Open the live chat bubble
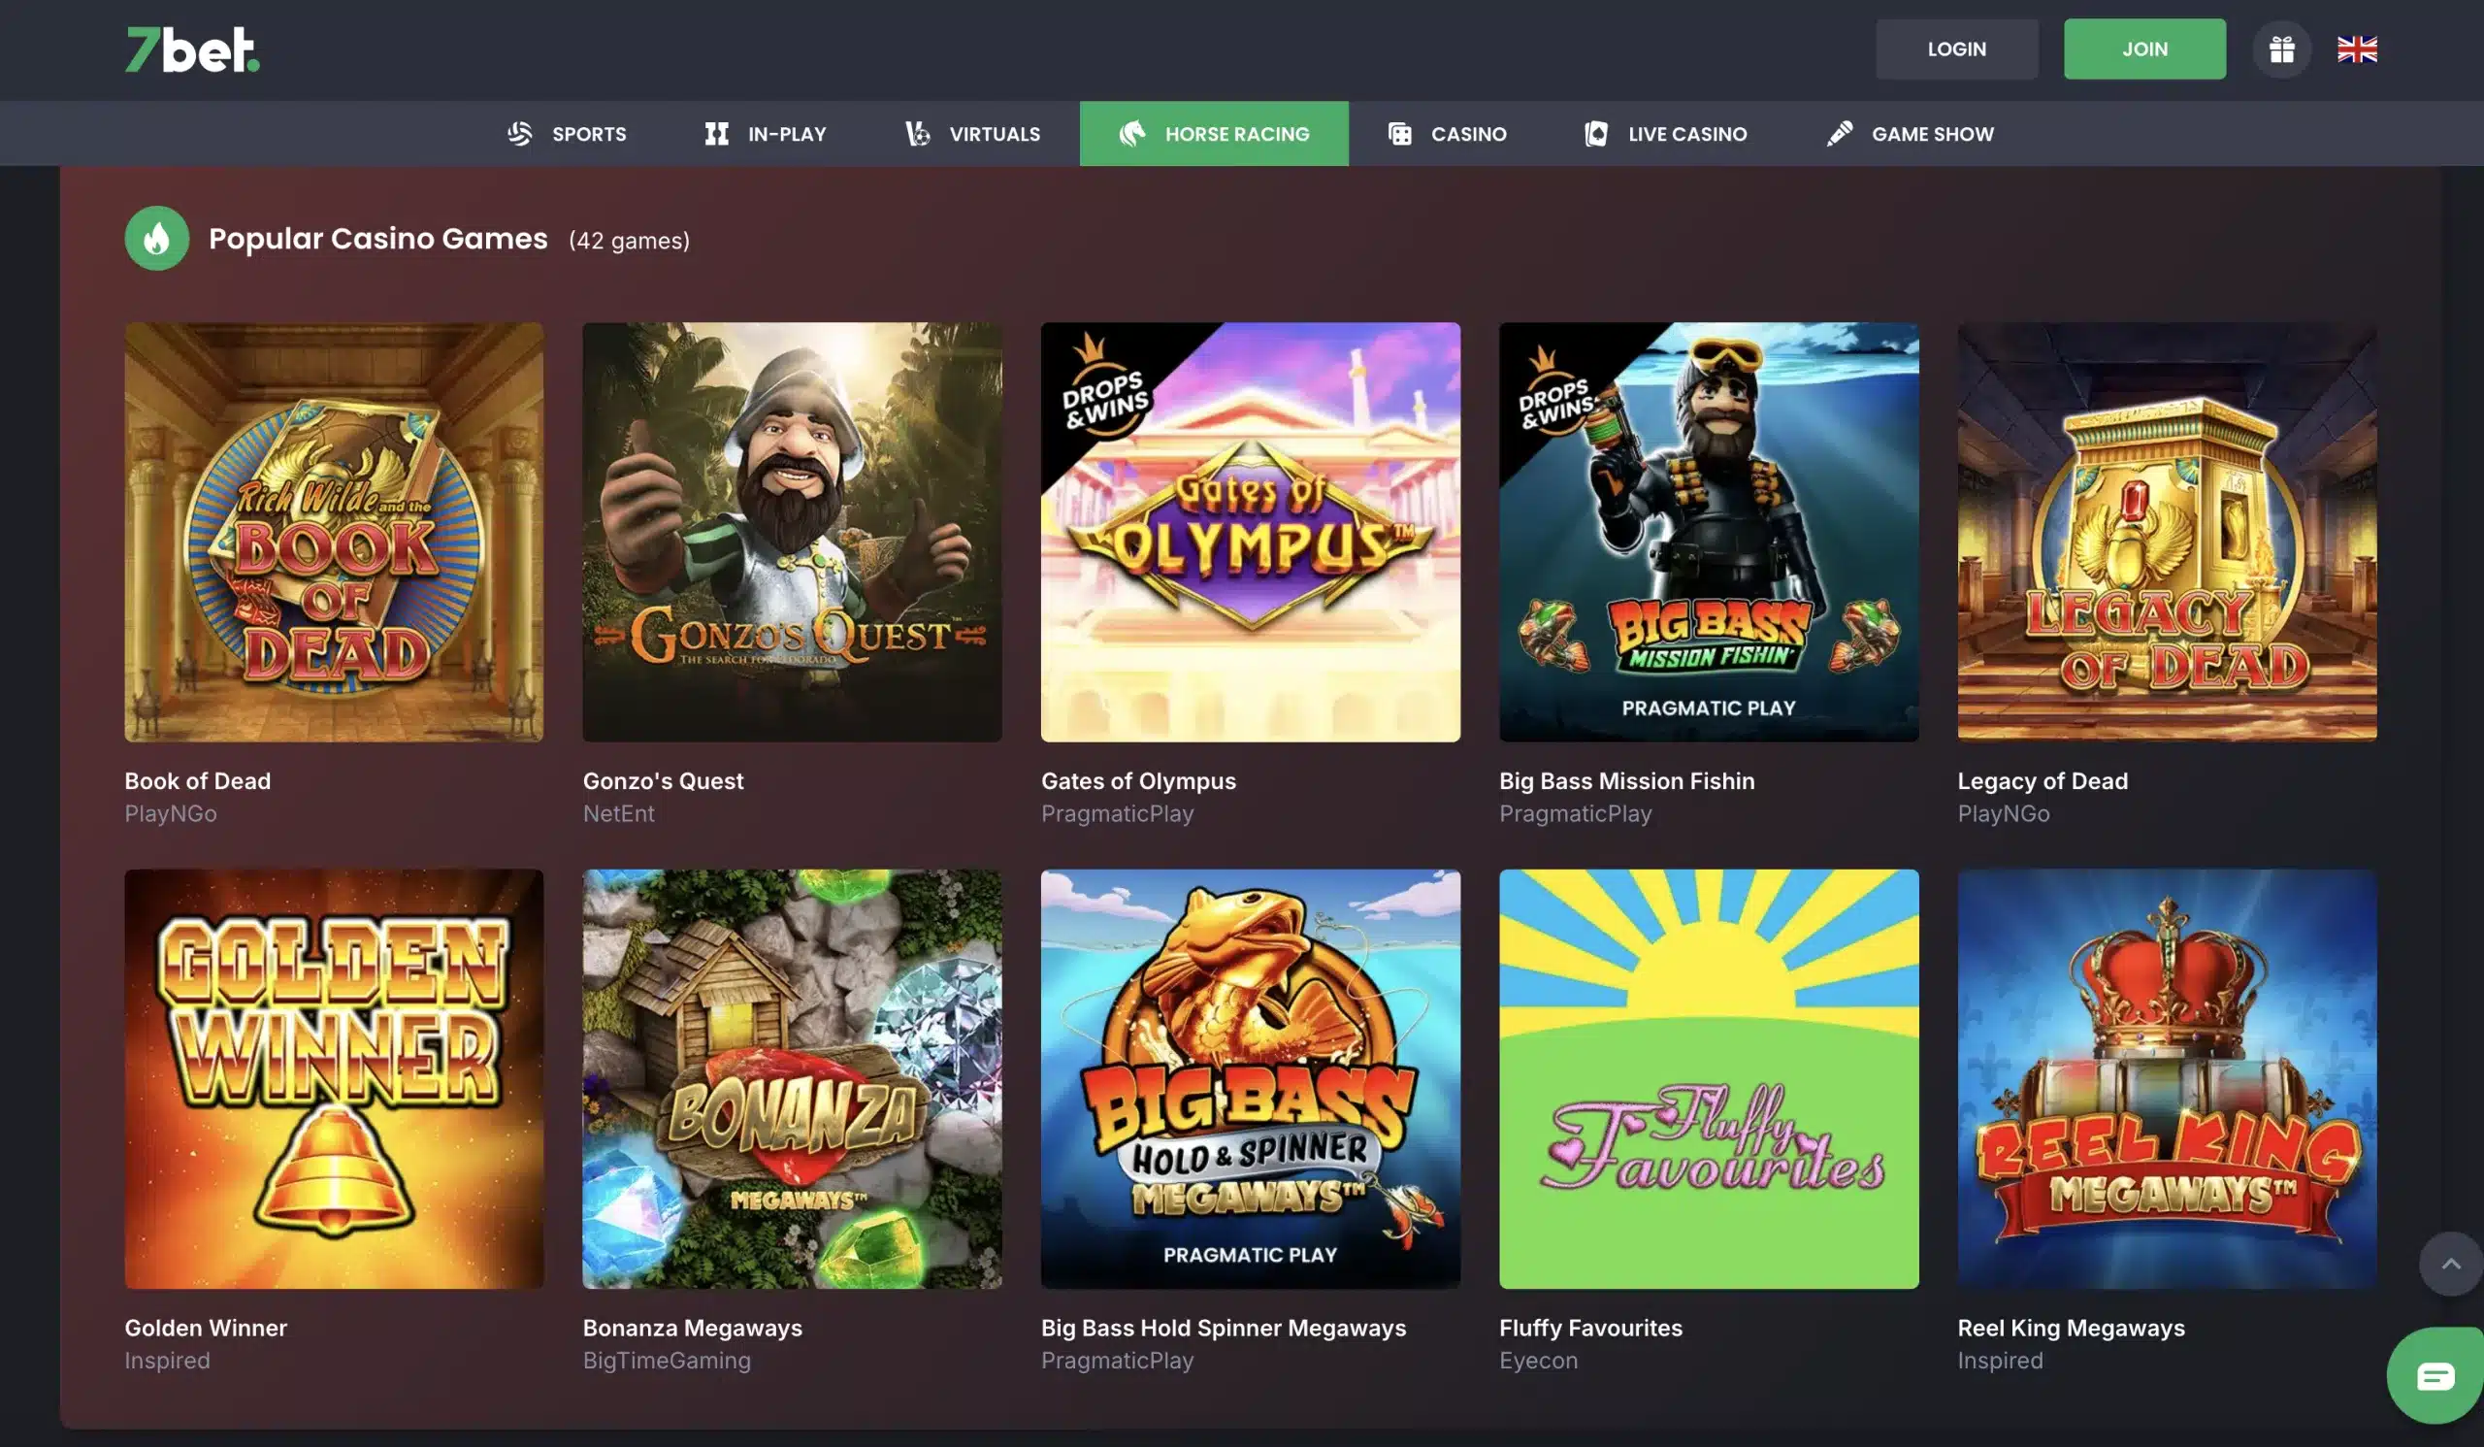 (2434, 1376)
